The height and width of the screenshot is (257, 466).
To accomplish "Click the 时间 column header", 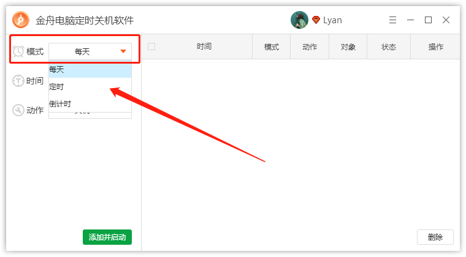I will (x=204, y=47).
